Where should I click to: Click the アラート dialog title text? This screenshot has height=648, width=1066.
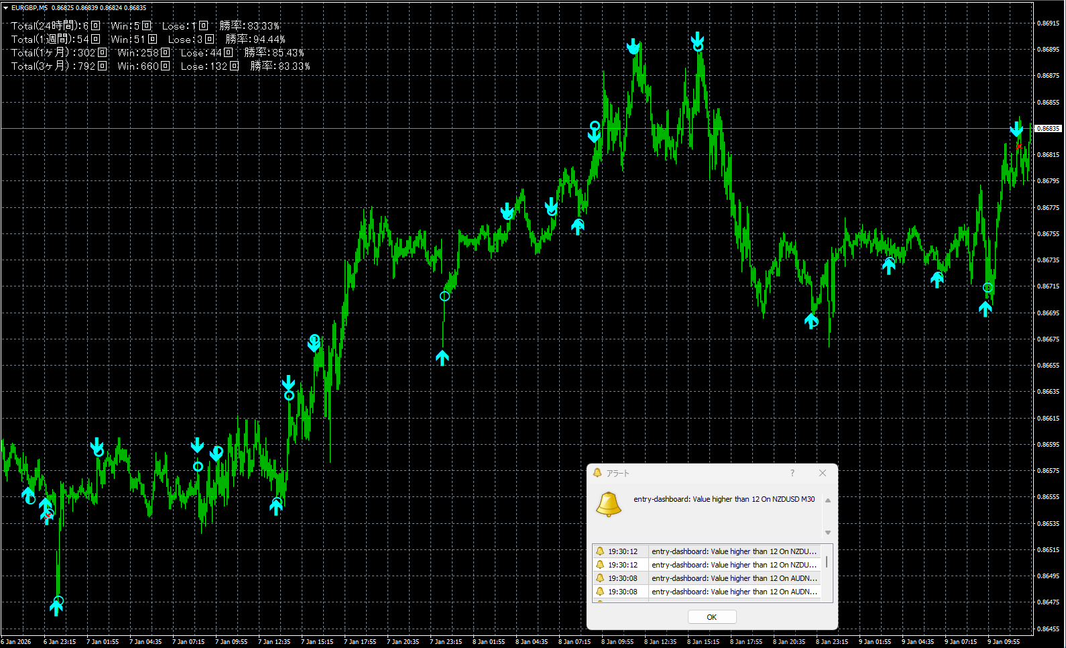pos(618,473)
